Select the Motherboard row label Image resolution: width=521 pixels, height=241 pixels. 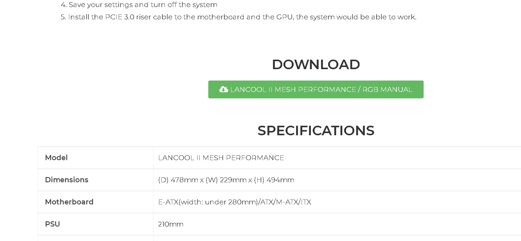(x=69, y=202)
